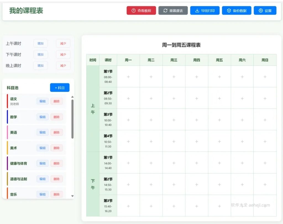Screen dimensions: 283x224
Task: Click the circular refresh icon on 重置课表
Action: coord(165,10)
